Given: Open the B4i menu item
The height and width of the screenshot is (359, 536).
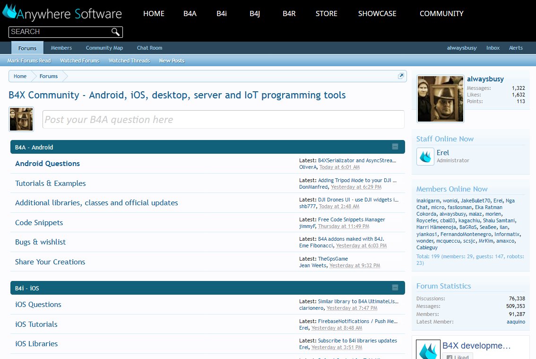Looking at the screenshot, I should (x=222, y=14).
